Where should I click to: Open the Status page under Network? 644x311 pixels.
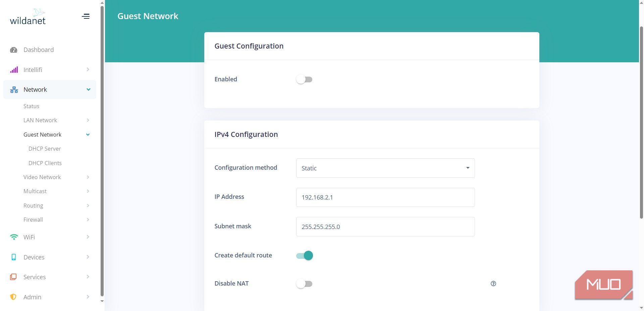[x=31, y=106]
